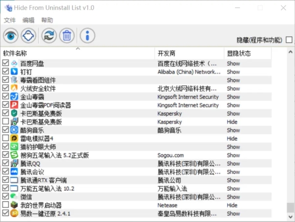Image resolution: width=295 pixels, height=222 pixels.
Task: Uncheck the 酷狗音乐 checkbox
Action: pos(5,130)
